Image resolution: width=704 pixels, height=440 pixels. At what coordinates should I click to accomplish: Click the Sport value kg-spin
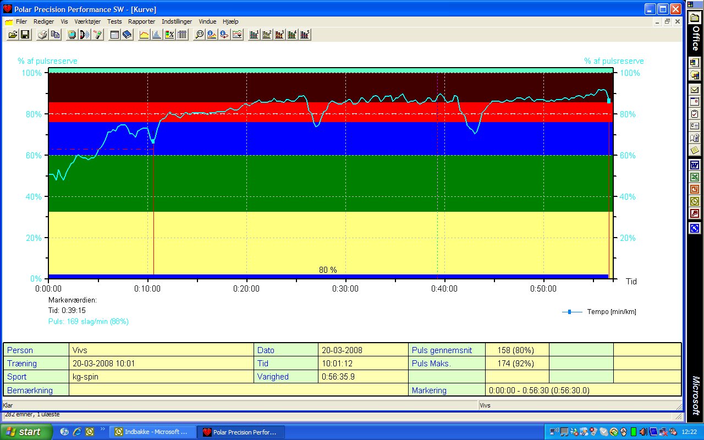[162, 377]
